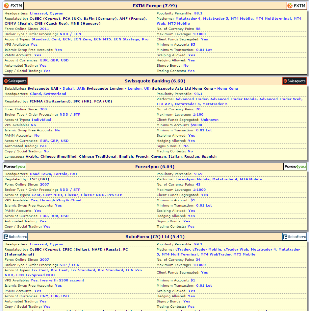Click Swissquote's minimum account $5000

click(196, 125)
